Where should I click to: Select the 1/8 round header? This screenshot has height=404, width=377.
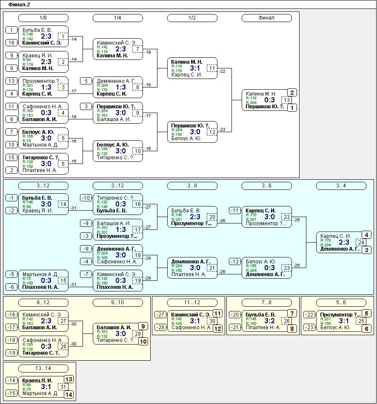point(43,18)
